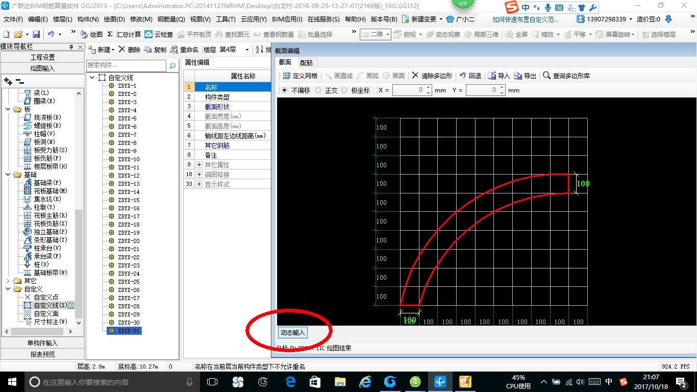Open 构件(N) menu

coord(88,19)
